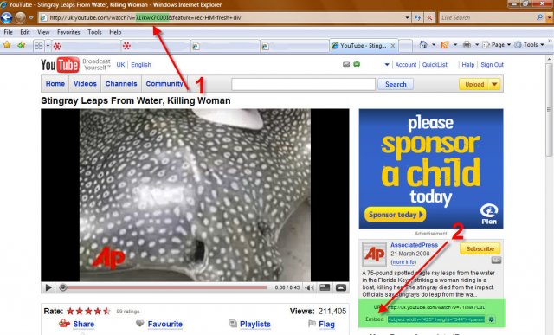The width and height of the screenshot is (554, 335).
Task: Rate the video with the star rating
Action: tap(88, 312)
